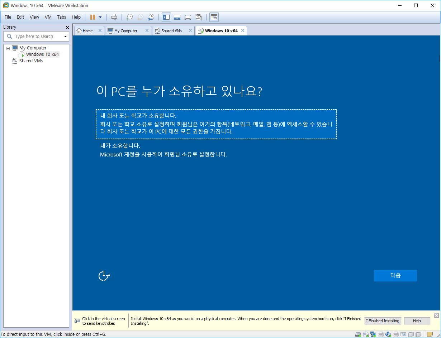The height and width of the screenshot is (338, 441).
Task: Revert VM to previous snapshot
Action: [140, 17]
